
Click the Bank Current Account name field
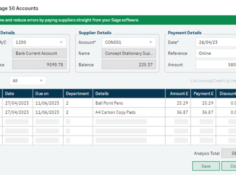click(x=39, y=53)
